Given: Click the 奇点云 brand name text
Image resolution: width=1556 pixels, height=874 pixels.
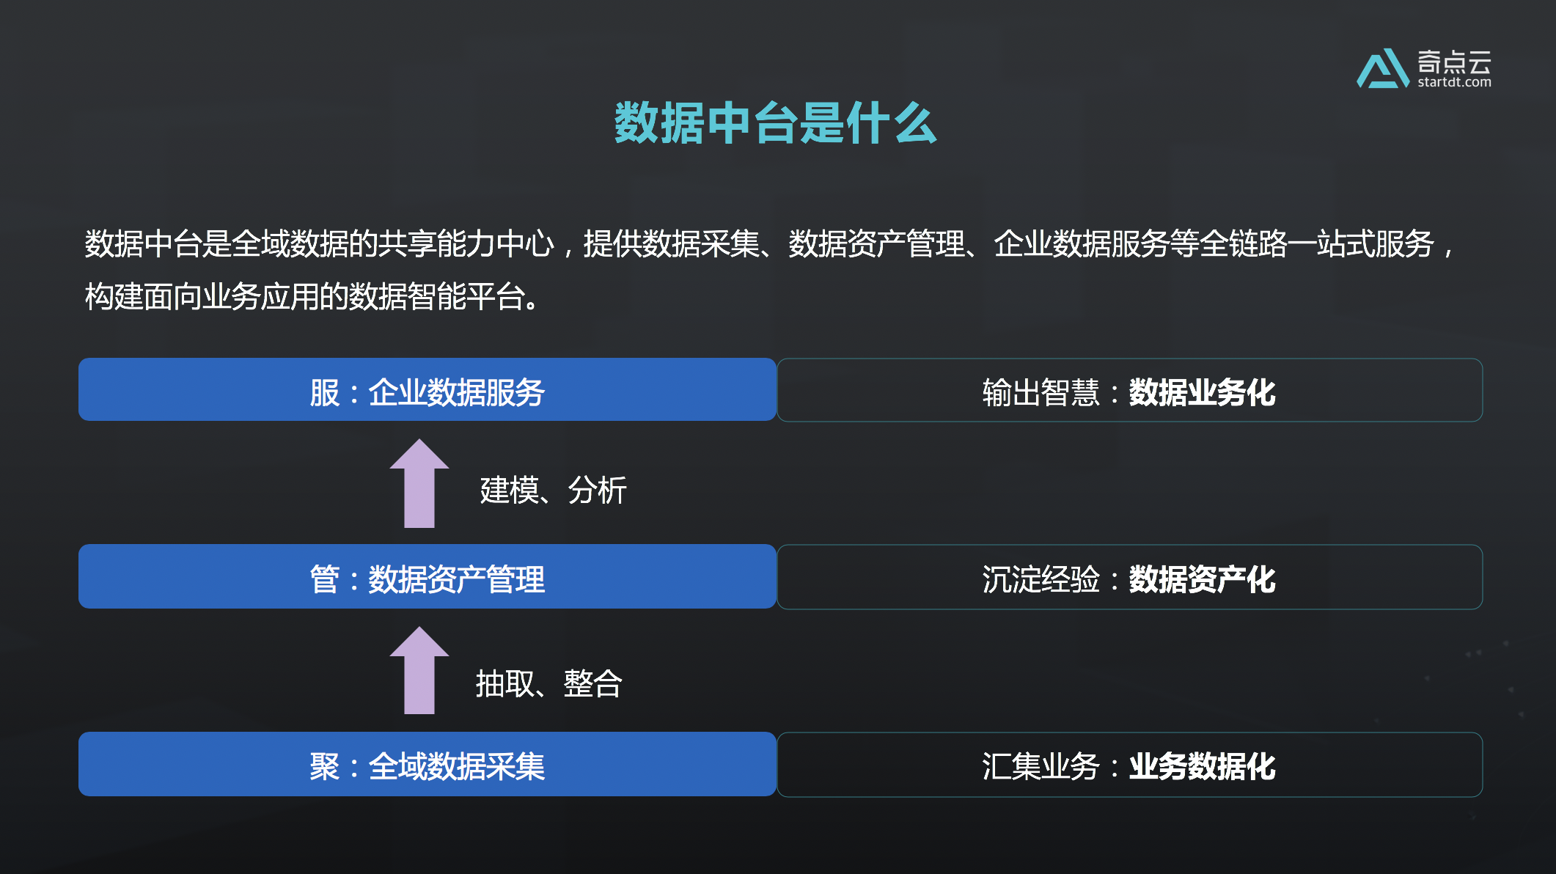Looking at the screenshot, I should click(x=1454, y=62).
